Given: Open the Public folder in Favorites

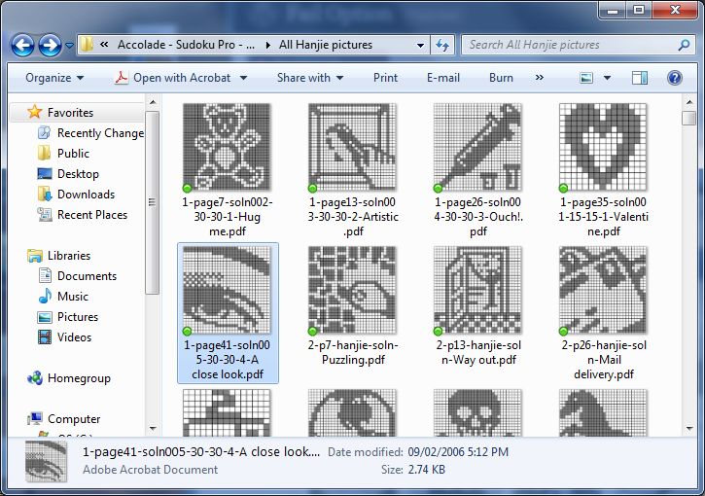Looking at the screenshot, I should point(73,154).
